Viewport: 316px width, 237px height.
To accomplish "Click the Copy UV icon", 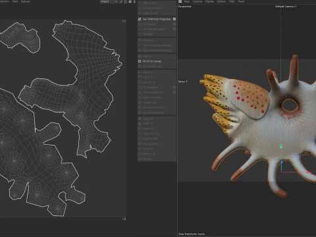I will (x=140, y=118).
